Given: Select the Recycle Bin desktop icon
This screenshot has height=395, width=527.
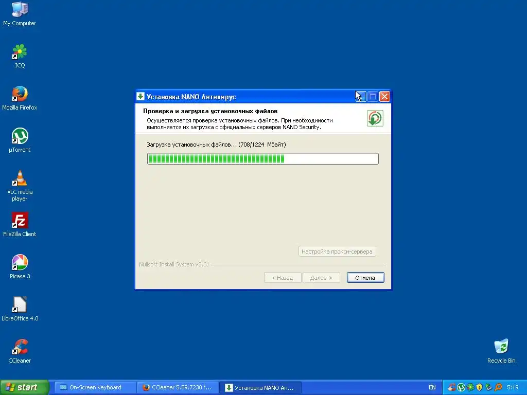Looking at the screenshot, I should click(x=501, y=351).
